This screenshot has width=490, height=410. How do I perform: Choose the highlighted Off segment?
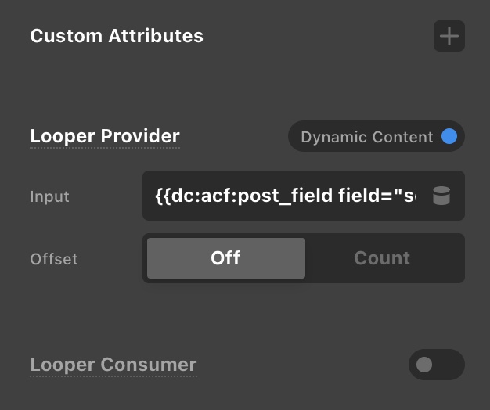tap(225, 258)
